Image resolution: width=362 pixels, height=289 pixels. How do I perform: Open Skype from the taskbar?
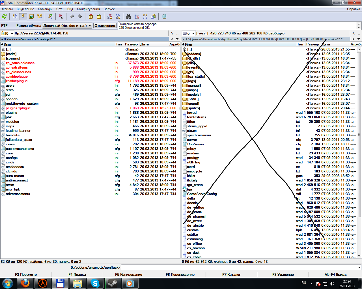(x=95, y=283)
